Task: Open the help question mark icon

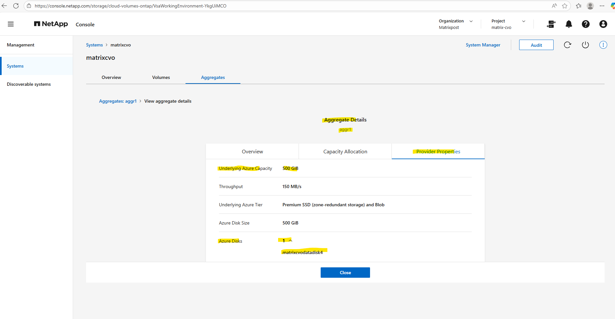Action: [x=585, y=24]
